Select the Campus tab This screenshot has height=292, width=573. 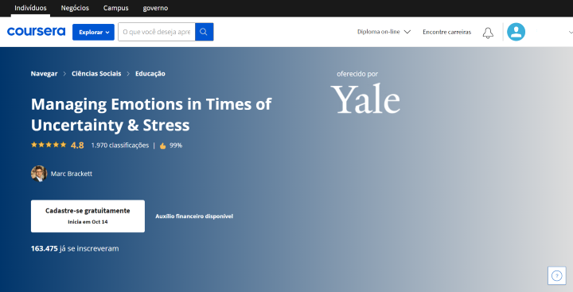[116, 8]
